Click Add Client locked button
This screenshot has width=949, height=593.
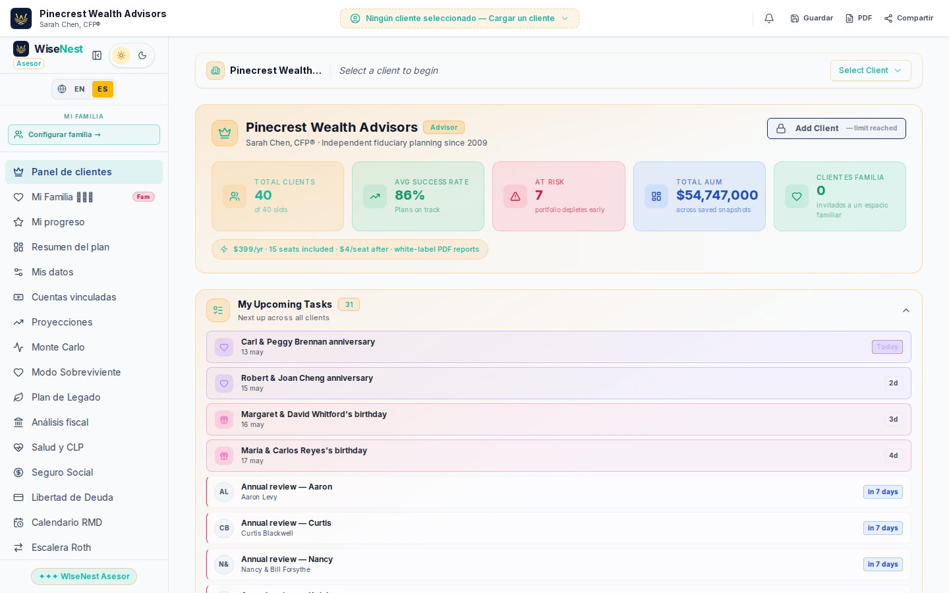coord(836,128)
